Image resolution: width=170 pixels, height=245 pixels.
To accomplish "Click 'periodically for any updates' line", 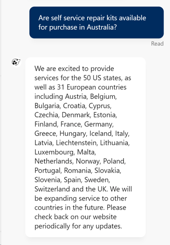I will 78,226.
